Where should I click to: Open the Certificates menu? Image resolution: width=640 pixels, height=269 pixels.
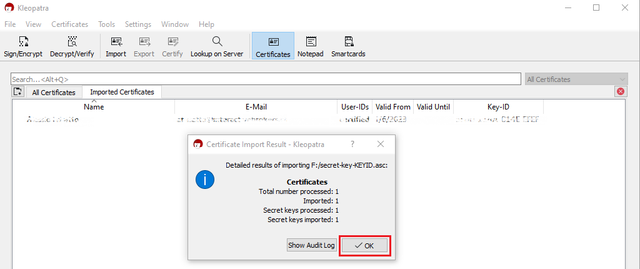click(70, 24)
